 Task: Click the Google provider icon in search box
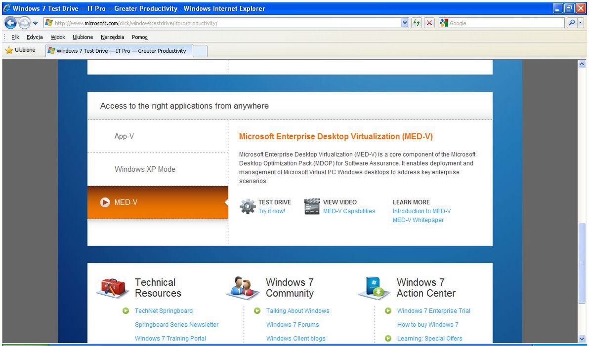pyautogui.click(x=444, y=23)
